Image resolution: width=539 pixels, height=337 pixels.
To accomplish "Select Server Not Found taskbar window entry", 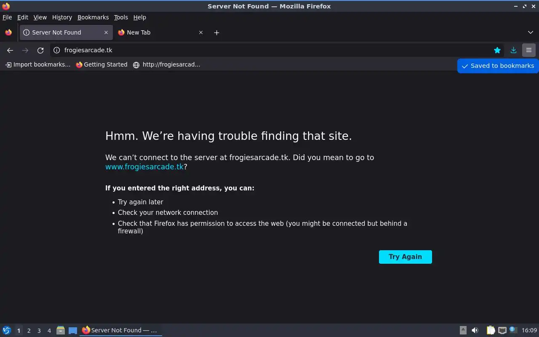I will 121,330.
